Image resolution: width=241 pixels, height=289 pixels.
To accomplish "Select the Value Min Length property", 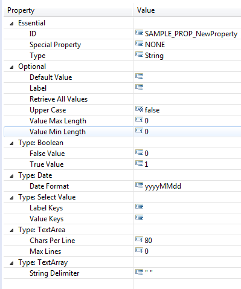I will coord(122,132).
